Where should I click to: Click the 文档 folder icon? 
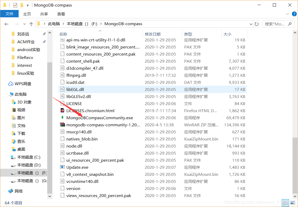pos(14,126)
